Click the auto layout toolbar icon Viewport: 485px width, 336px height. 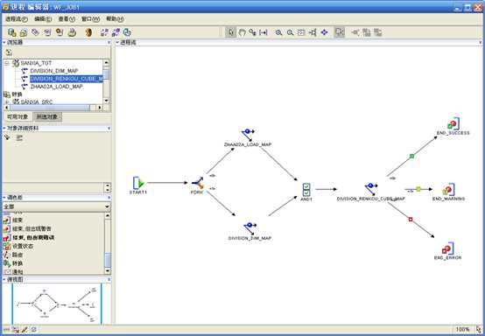313,32
